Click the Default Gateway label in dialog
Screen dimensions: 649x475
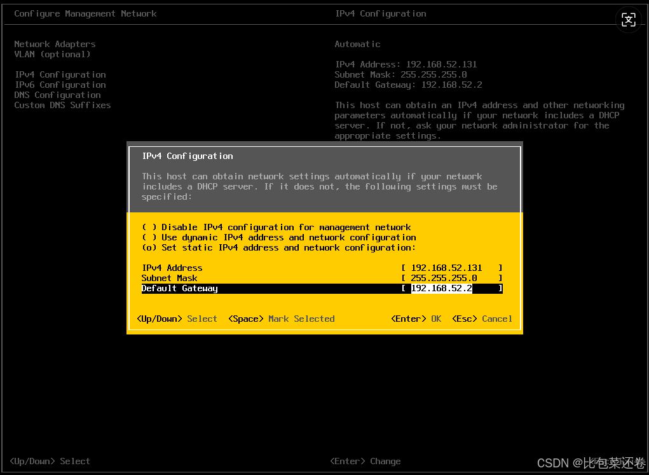tap(180, 288)
